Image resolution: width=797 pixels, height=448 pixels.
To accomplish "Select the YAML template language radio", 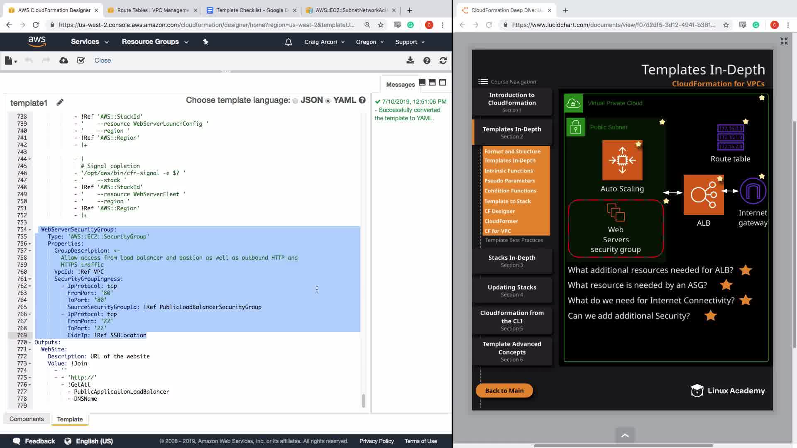I will pyautogui.click(x=328, y=101).
